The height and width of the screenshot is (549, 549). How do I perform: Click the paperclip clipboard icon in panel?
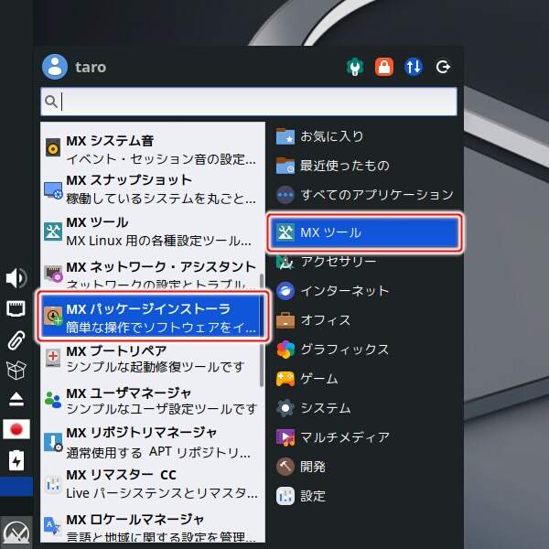click(x=16, y=340)
